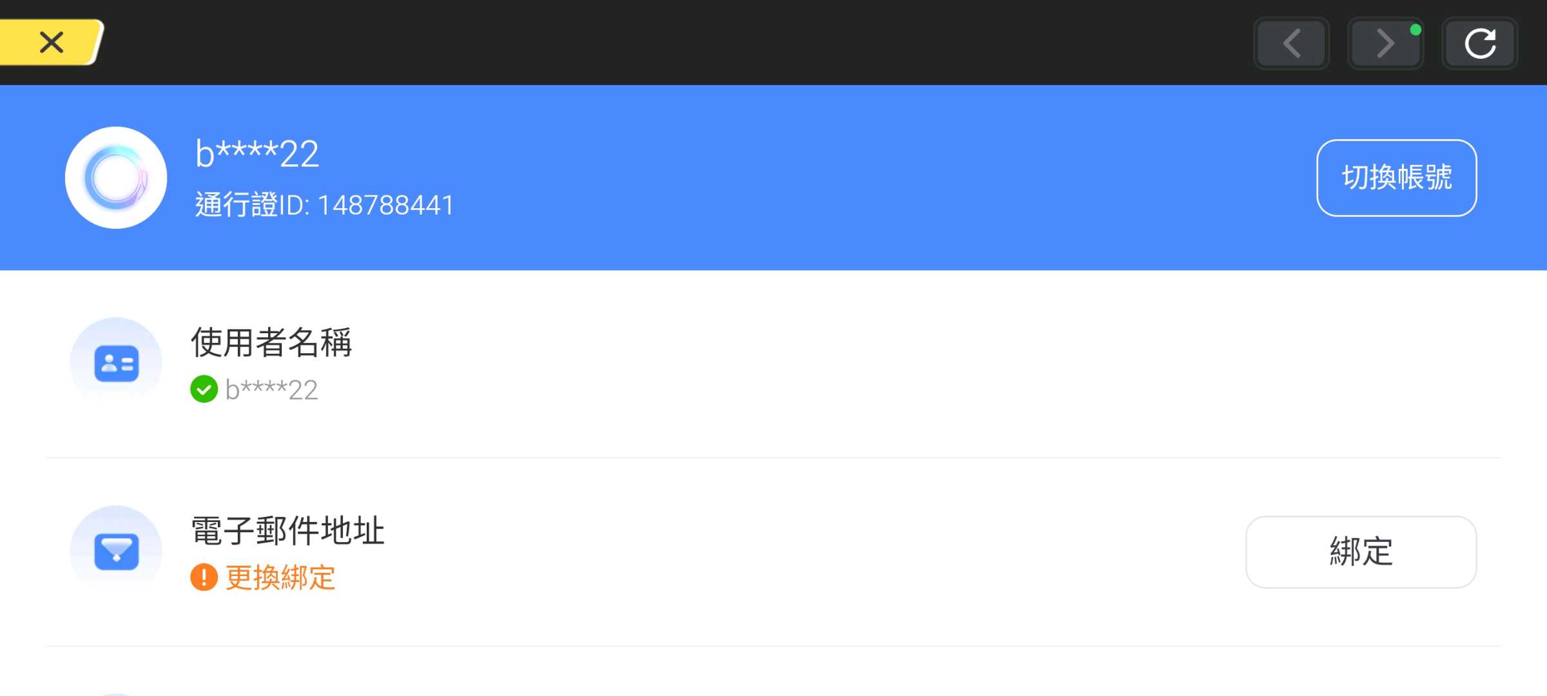Click the circular profile avatar

(116, 178)
